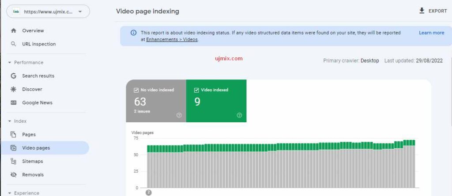Toggle the Video indexed checkbox
Image resolution: width=452 pixels, height=196 pixels.
(196, 90)
